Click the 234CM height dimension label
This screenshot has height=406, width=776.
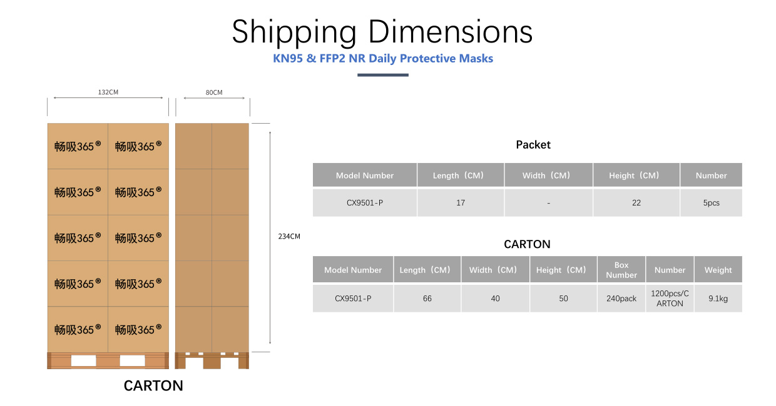[289, 236]
